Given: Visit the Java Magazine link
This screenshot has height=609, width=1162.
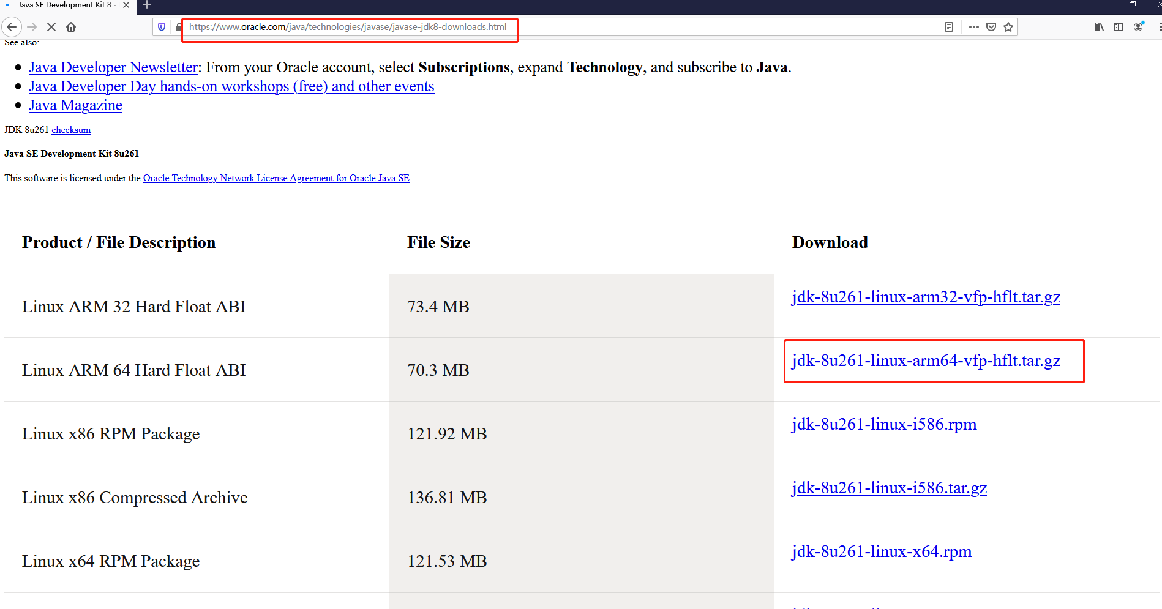Looking at the screenshot, I should click(75, 105).
